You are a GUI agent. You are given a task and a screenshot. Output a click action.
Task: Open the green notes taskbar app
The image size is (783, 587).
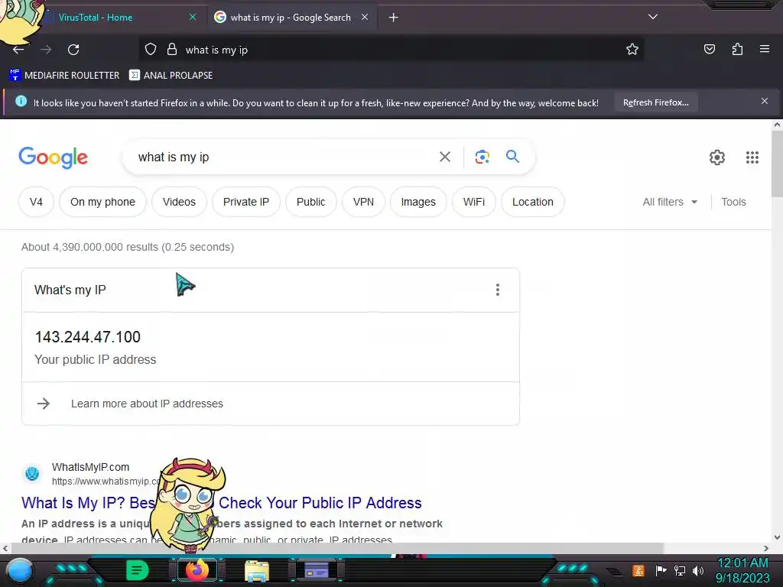(x=137, y=570)
